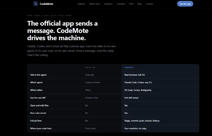Open the Contact page link
Image resolution: width=212 pixels, height=136 pixels.
[x=149, y=4]
